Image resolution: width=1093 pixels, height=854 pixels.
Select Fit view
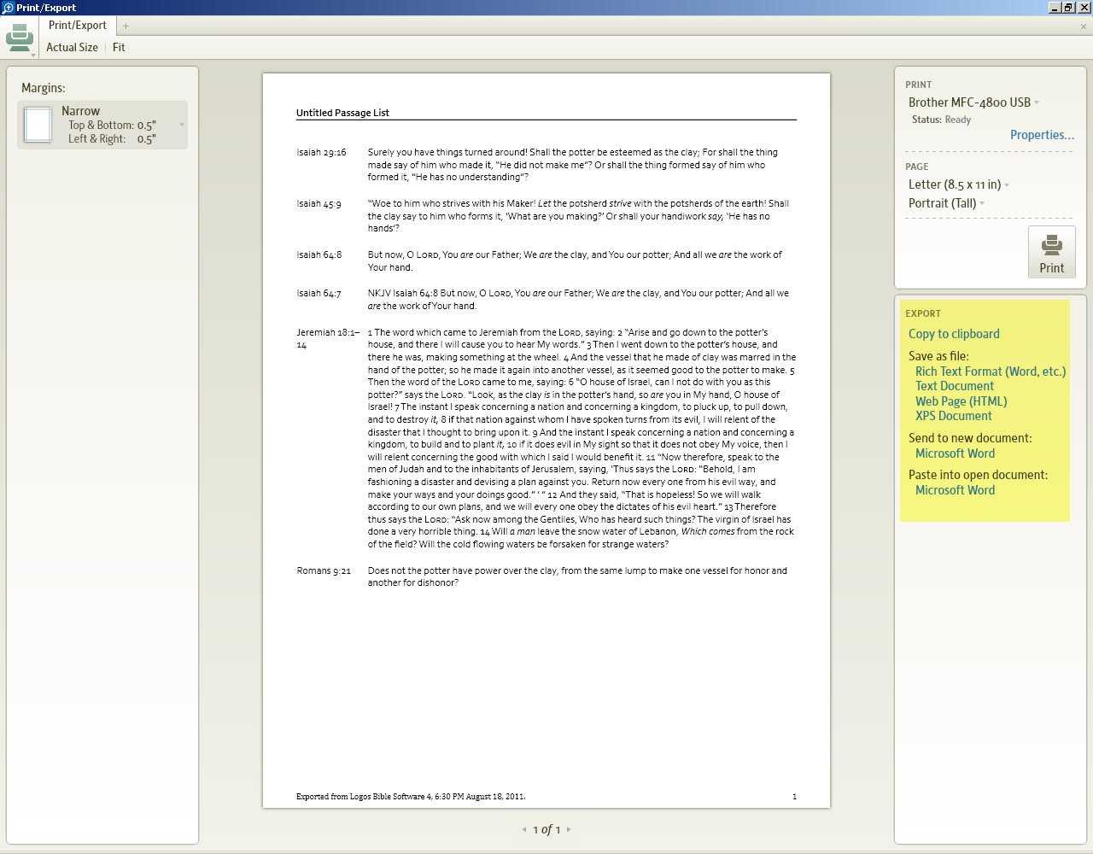119,48
